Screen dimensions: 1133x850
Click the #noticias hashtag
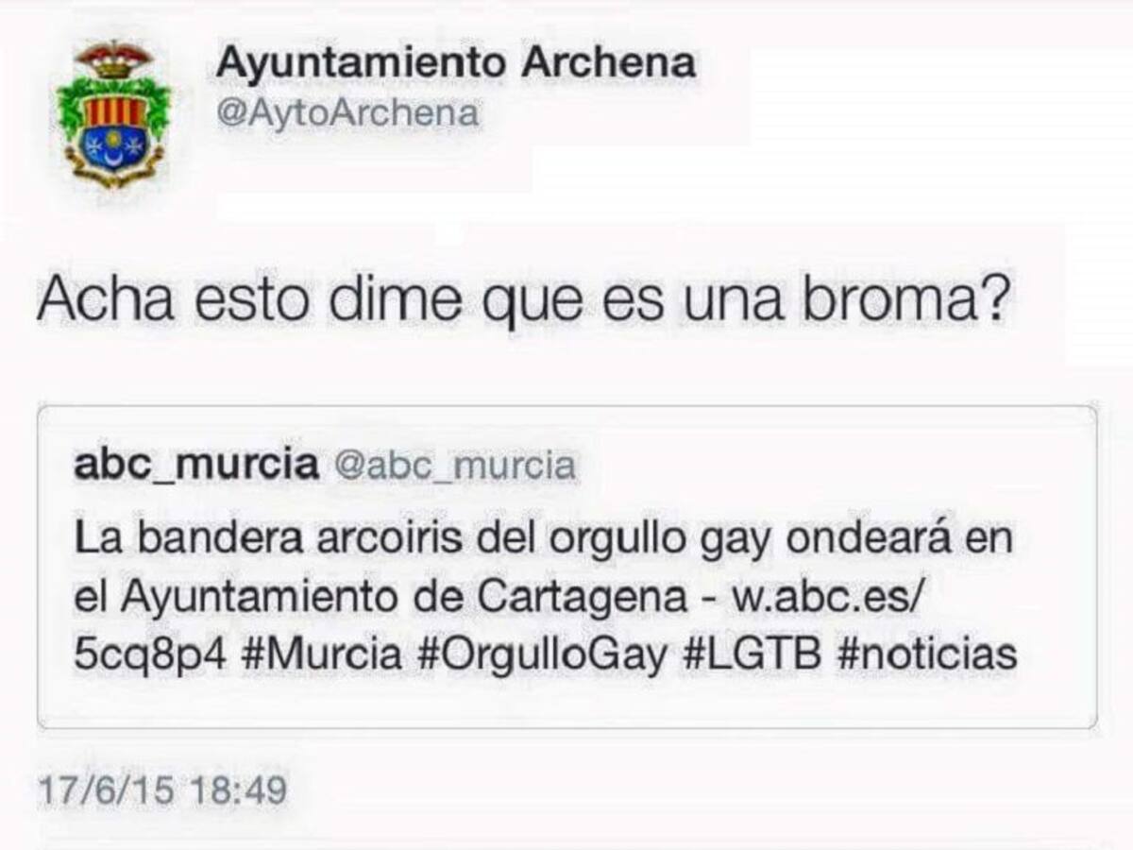[x=926, y=654]
